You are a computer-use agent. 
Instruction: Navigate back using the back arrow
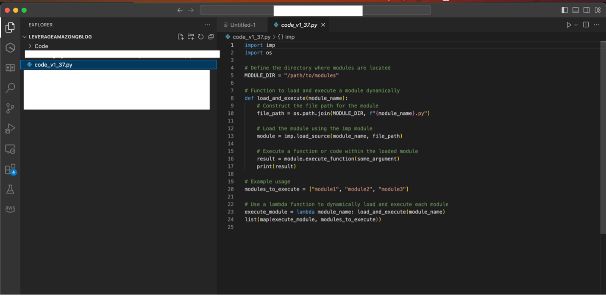tap(180, 10)
